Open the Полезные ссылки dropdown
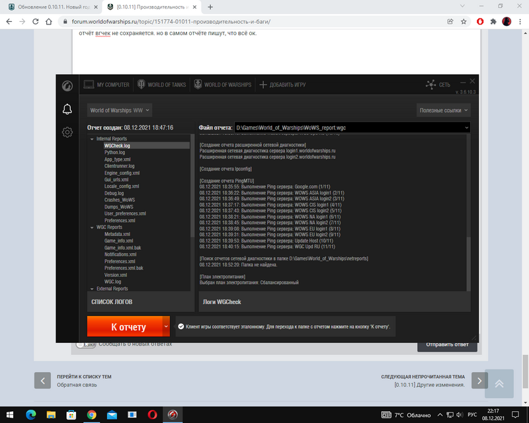Screen dimensions: 529x423 pyautogui.click(x=443, y=110)
